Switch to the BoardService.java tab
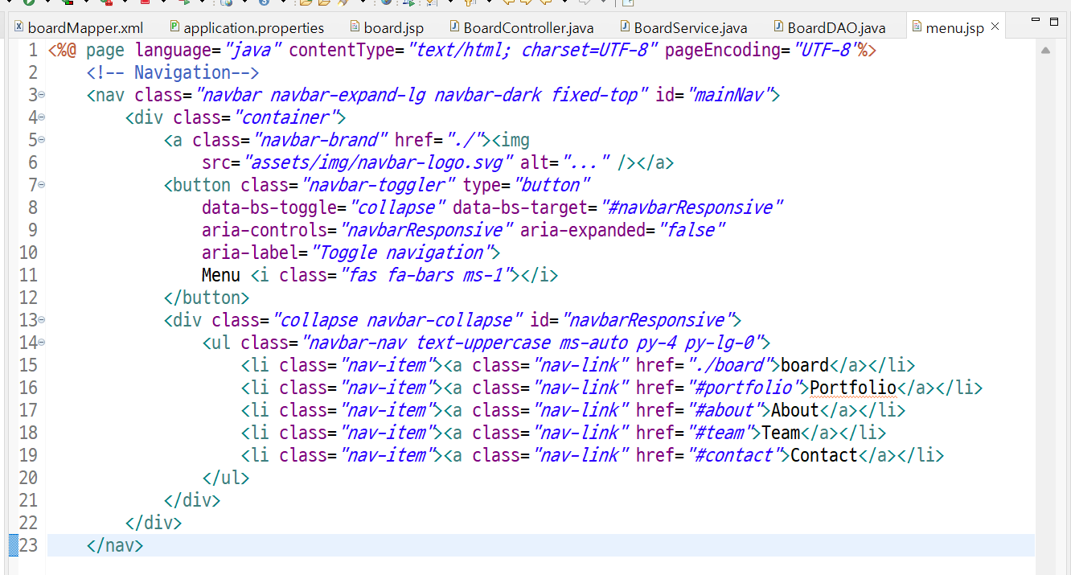1071x575 pixels. pyautogui.click(x=691, y=28)
